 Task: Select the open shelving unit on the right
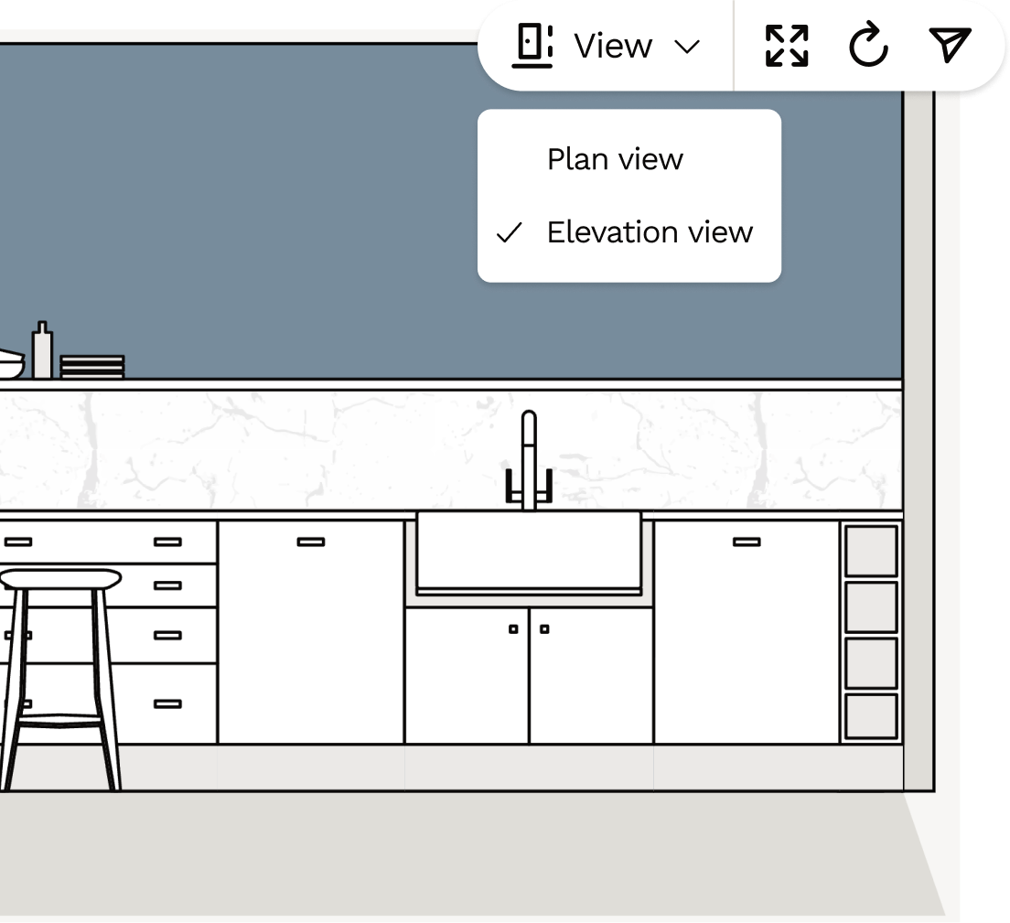[x=871, y=631]
